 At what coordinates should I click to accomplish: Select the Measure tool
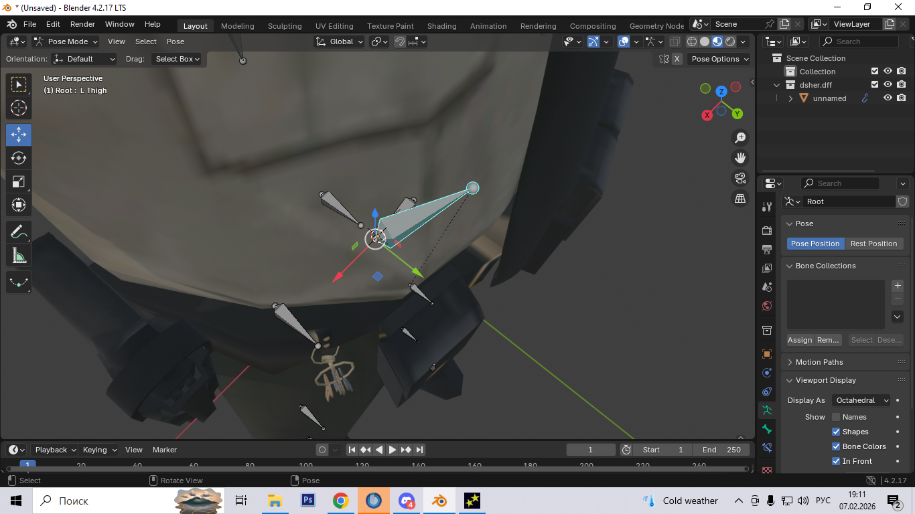click(19, 255)
